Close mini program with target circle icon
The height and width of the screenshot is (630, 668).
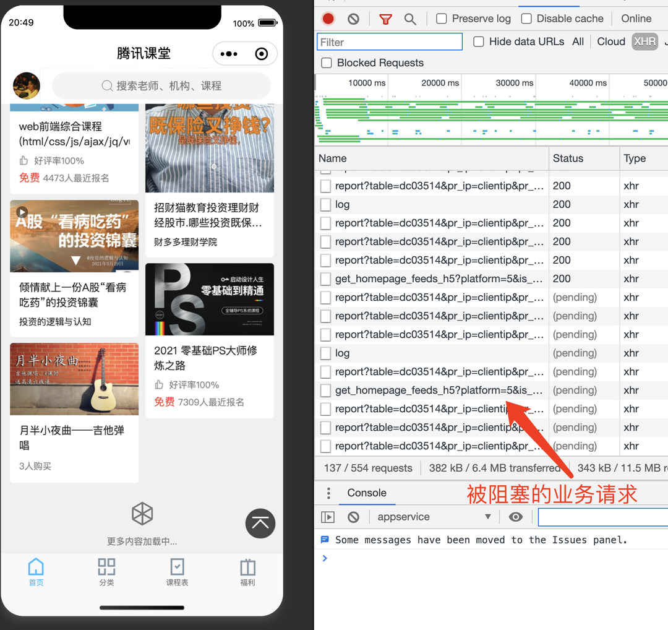point(262,54)
